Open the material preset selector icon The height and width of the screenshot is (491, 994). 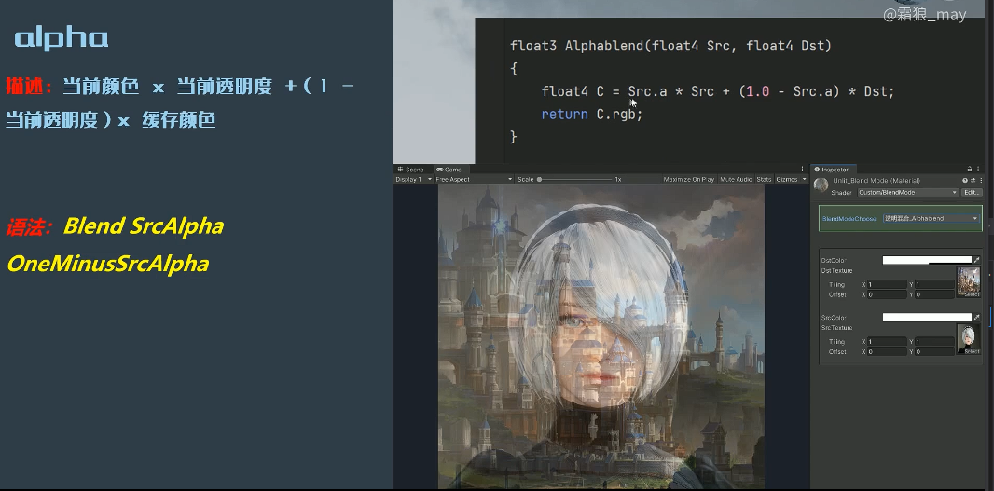pyautogui.click(x=973, y=181)
